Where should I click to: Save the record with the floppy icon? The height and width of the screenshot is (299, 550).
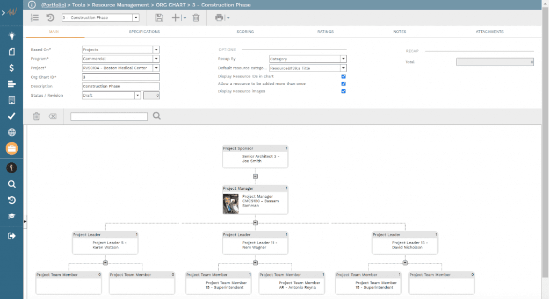click(159, 18)
